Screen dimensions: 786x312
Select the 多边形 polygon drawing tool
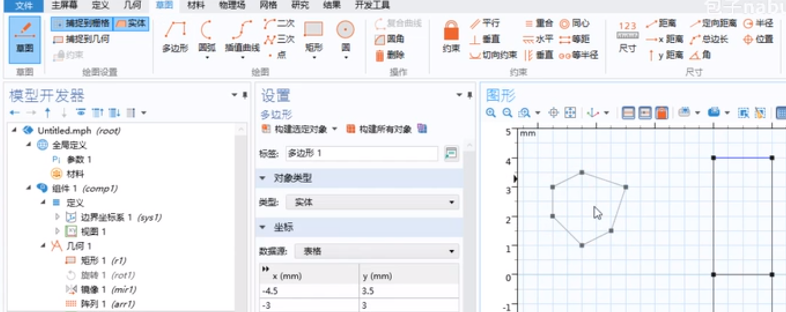(x=175, y=36)
